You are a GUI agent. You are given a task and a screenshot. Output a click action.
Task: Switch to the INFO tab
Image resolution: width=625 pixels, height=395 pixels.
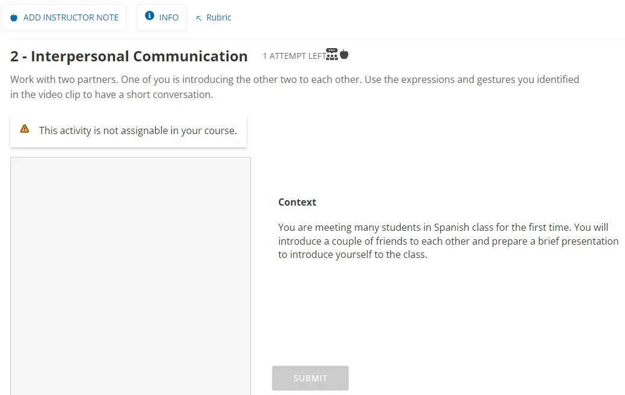161,17
